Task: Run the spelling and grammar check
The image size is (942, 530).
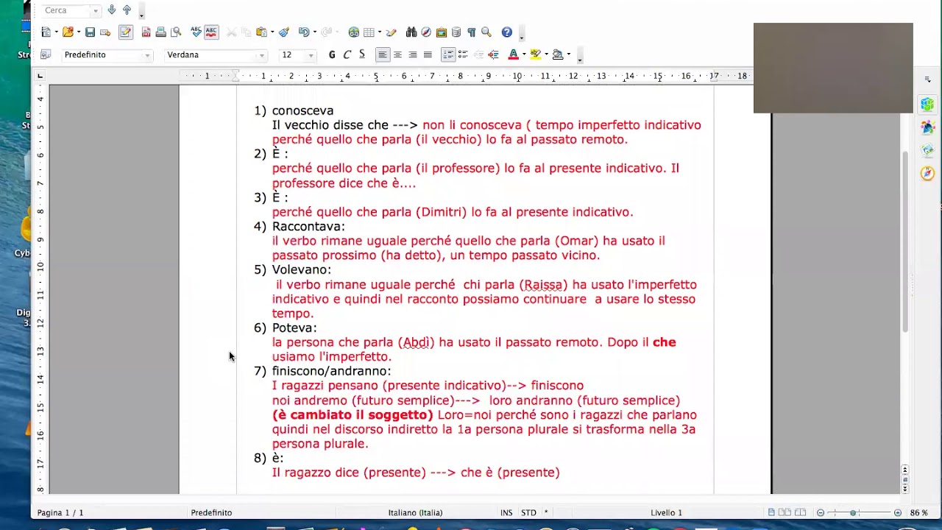Action: pos(196,32)
